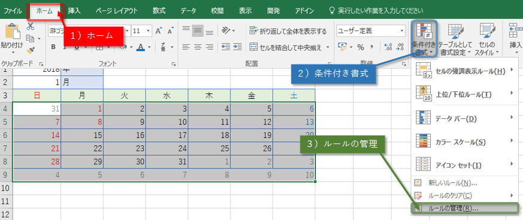Click the Cut scissors icon
Screen dimensions: 523x220
pyautogui.click(x=31, y=26)
